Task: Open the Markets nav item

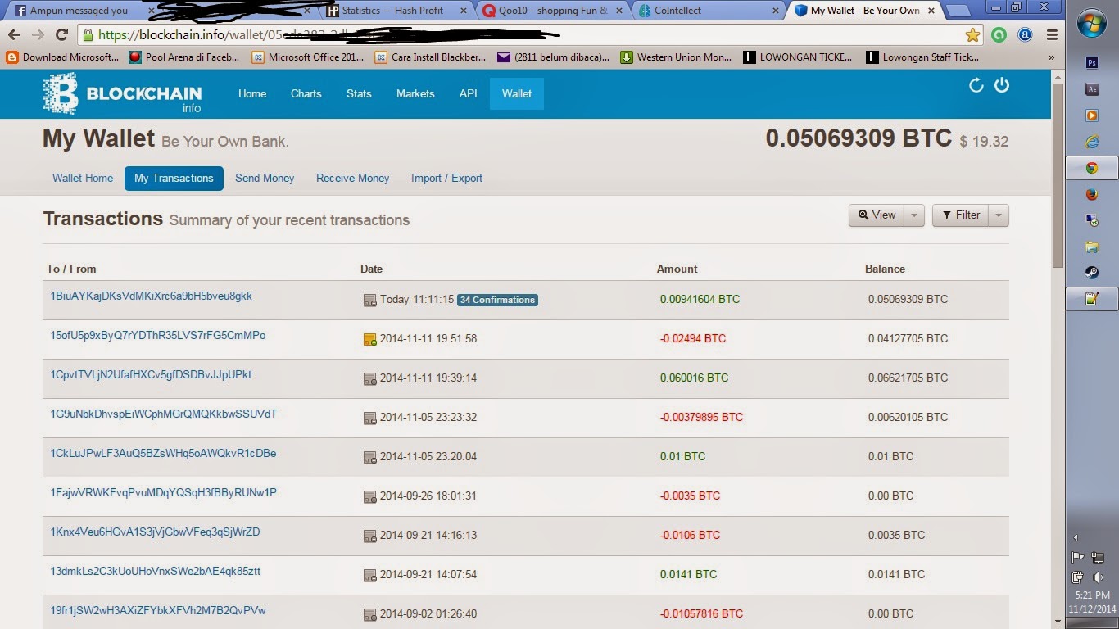Action: 415,93
